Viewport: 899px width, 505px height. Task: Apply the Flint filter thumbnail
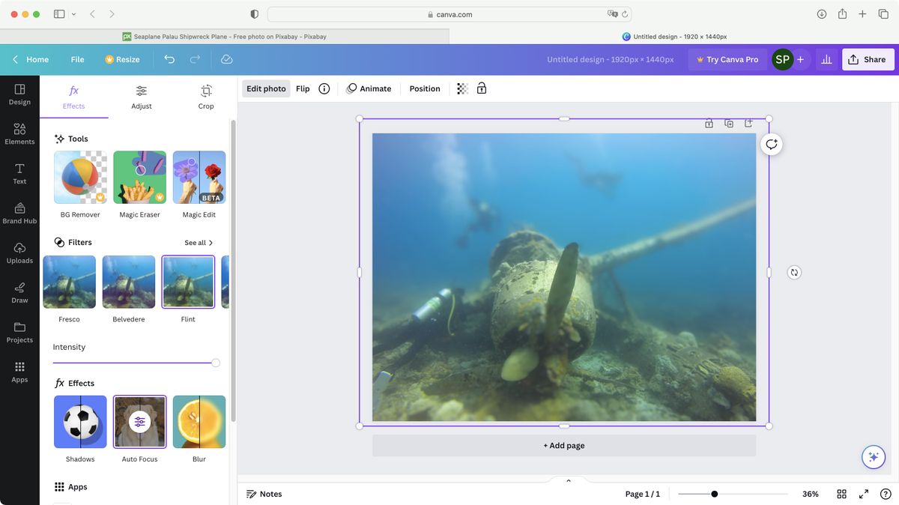click(x=188, y=281)
